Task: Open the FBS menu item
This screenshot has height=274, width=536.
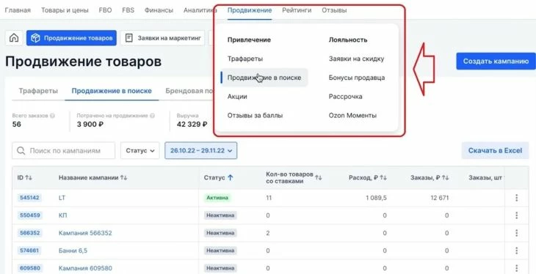Action: (x=128, y=10)
